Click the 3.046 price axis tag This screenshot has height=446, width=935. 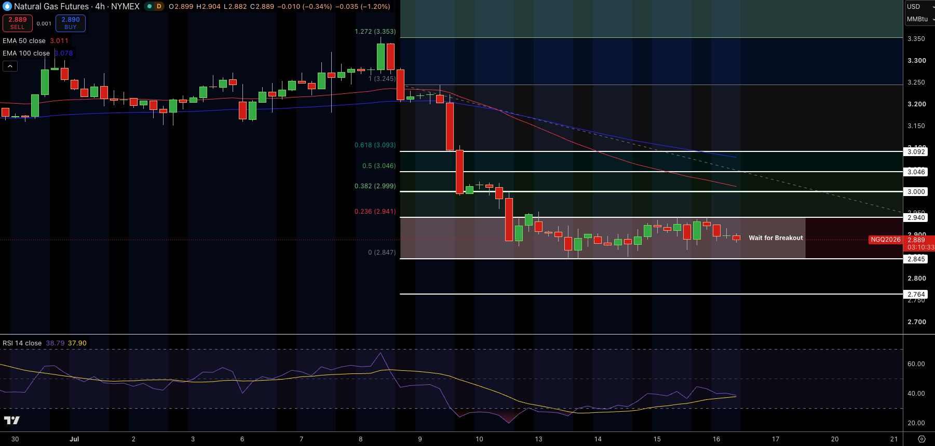click(916, 172)
